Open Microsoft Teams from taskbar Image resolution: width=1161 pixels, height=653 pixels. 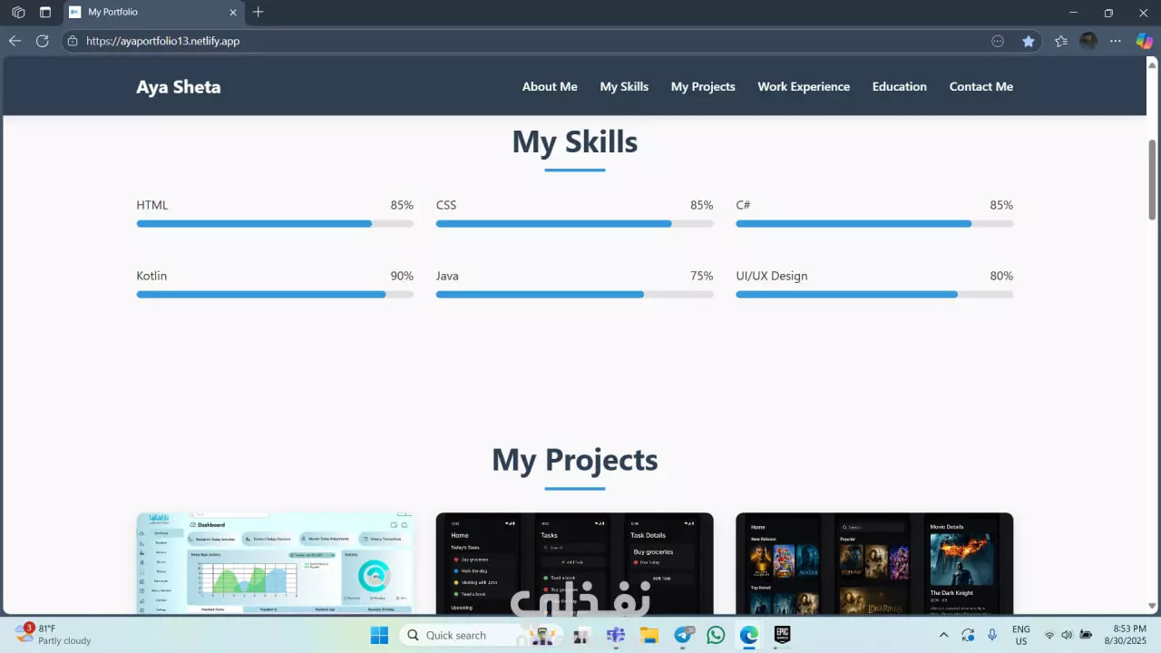click(x=615, y=635)
